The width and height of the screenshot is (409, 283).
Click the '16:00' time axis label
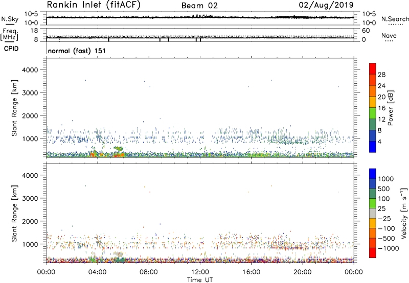pyautogui.click(x=251, y=272)
